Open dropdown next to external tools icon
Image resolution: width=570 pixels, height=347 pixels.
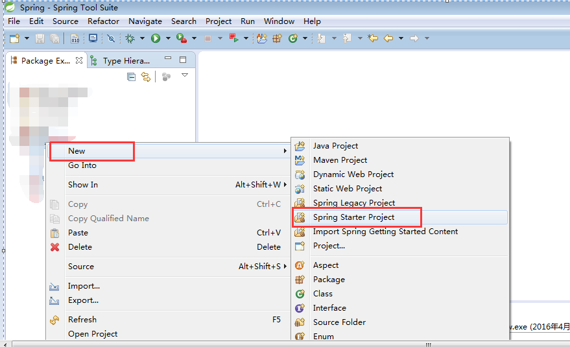(x=194, y=38)
